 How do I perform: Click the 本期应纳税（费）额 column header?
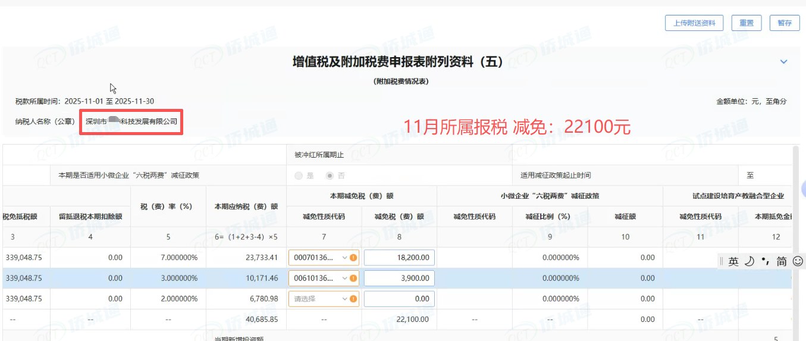click(x=246, y=206)
